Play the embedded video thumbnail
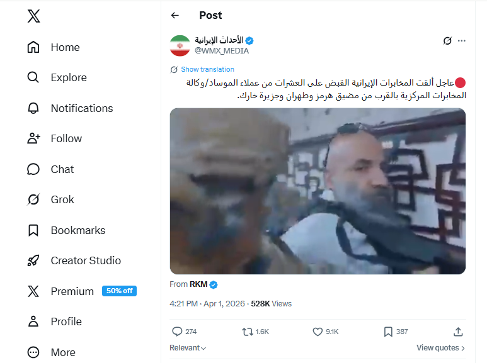Viewport: 487px width, 363px height. [318, 191]
